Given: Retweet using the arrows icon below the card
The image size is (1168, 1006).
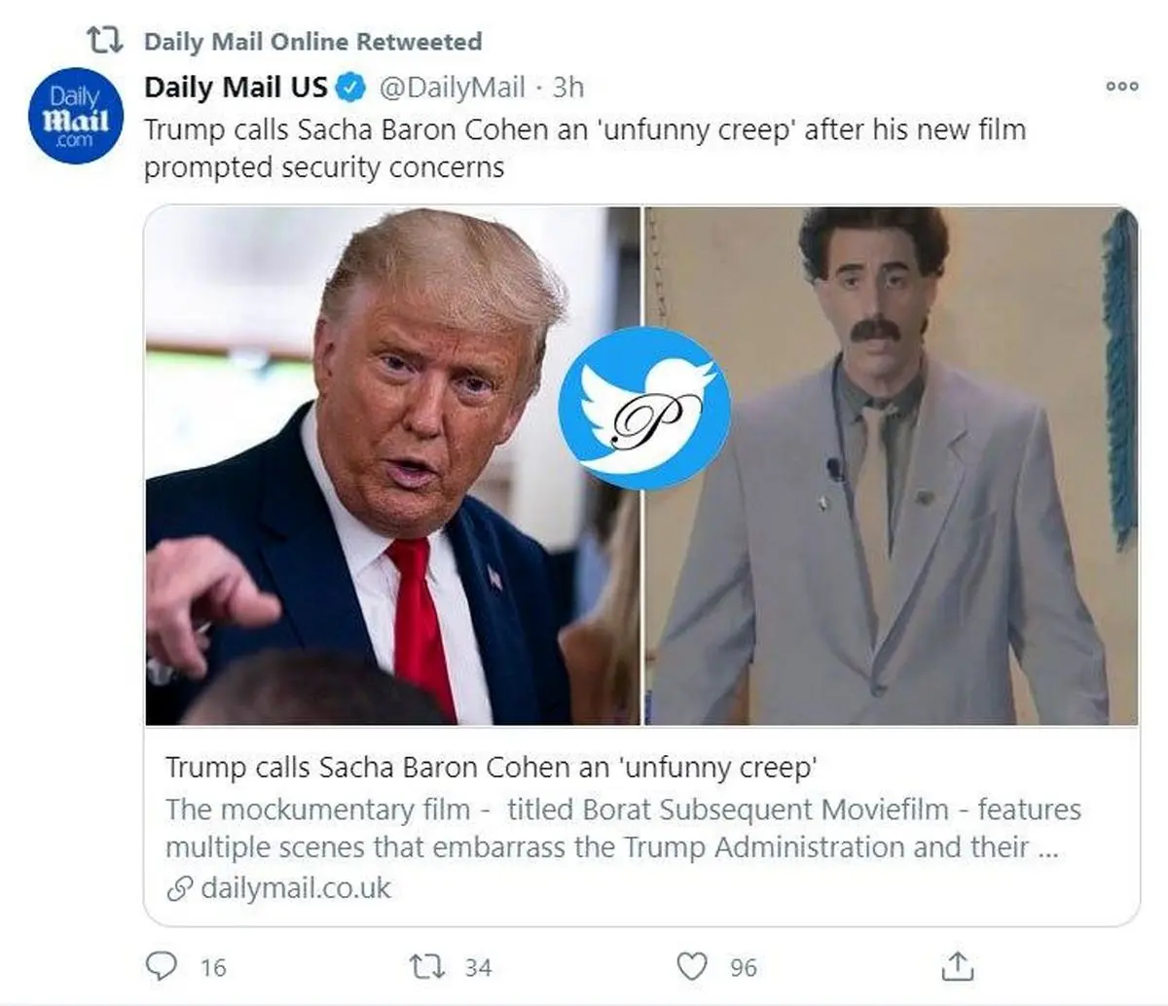Looking at the screenshot, I should pyautogui.click(x=426, y=966).
